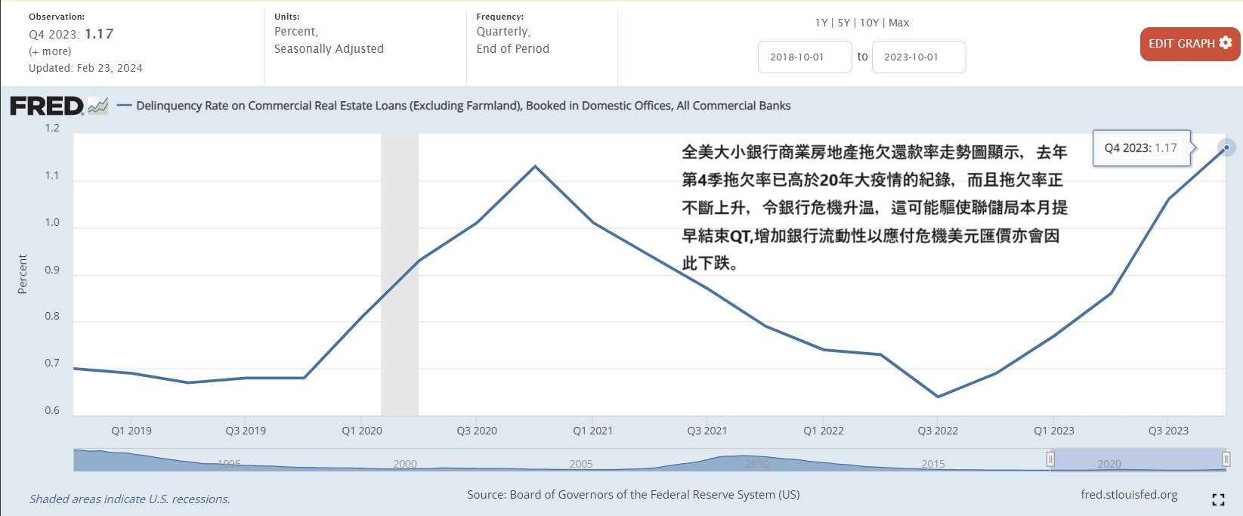The height and width of the screenshot is (516, 1243).
Task: Click the left handle of range slider
Action: click(1050, 459)
